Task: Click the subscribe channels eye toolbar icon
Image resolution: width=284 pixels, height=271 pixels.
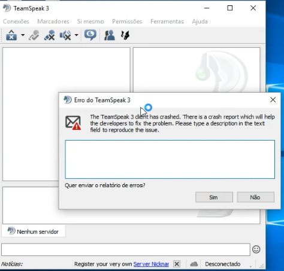Action: [x=90, y=35]
